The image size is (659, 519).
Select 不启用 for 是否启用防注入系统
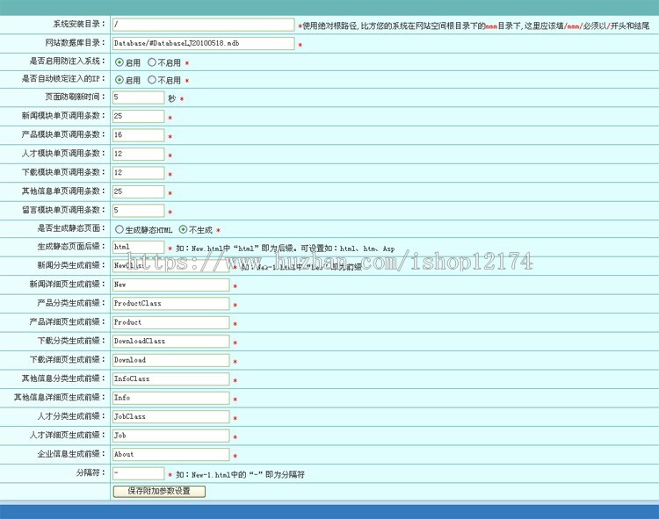pyautogui.click(x=152, y=62)
